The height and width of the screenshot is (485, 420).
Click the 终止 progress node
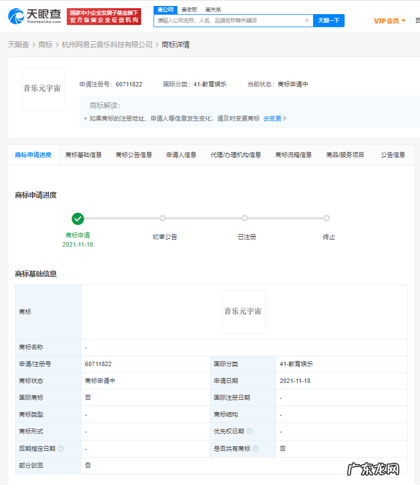pos(327,218)
